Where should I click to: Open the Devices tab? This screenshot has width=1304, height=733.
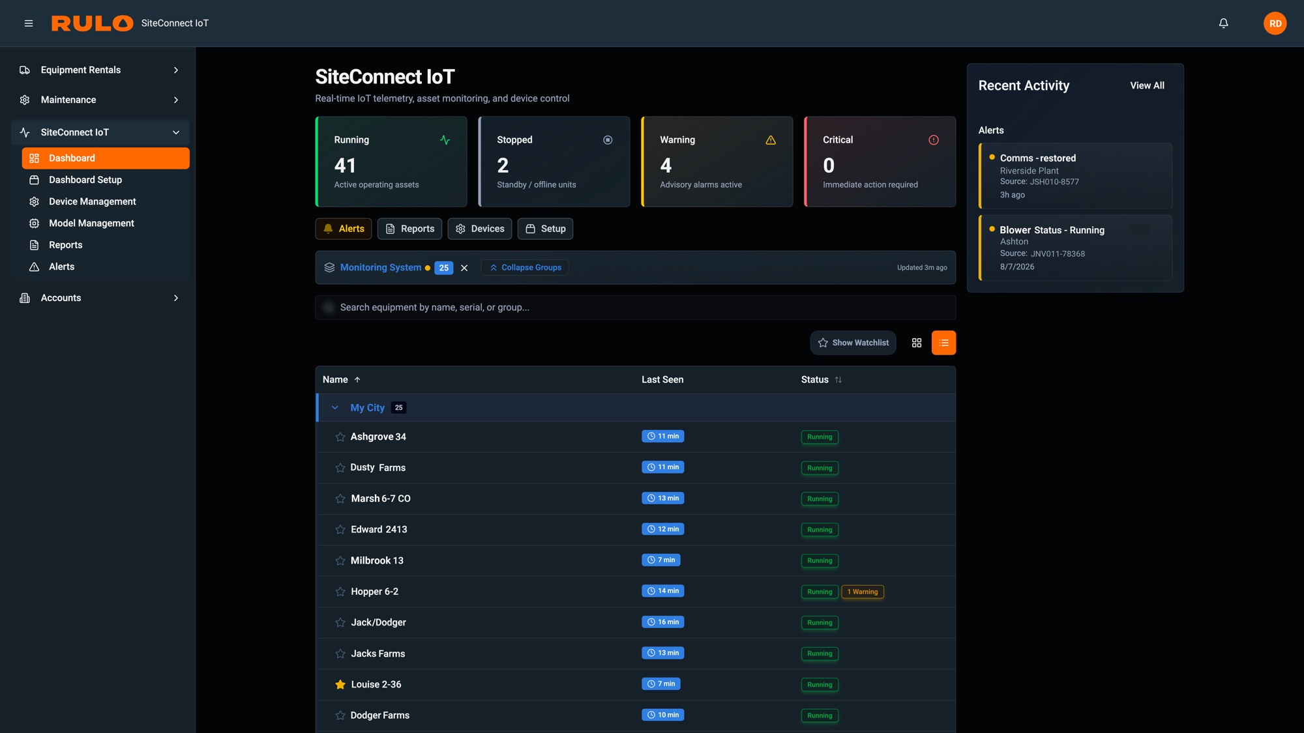[480, 229]
